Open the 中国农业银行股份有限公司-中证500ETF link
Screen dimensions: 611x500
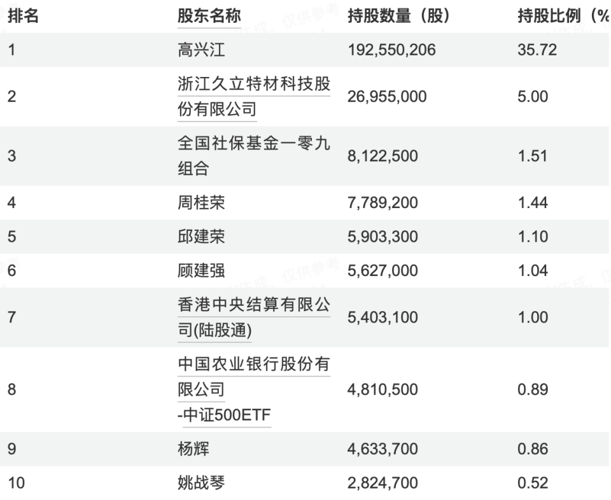(x=253, y=366)
